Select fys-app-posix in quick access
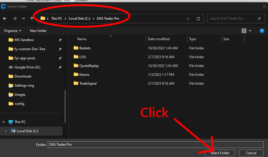The height and width of the screenshot is (157, 268). (25, 58)
